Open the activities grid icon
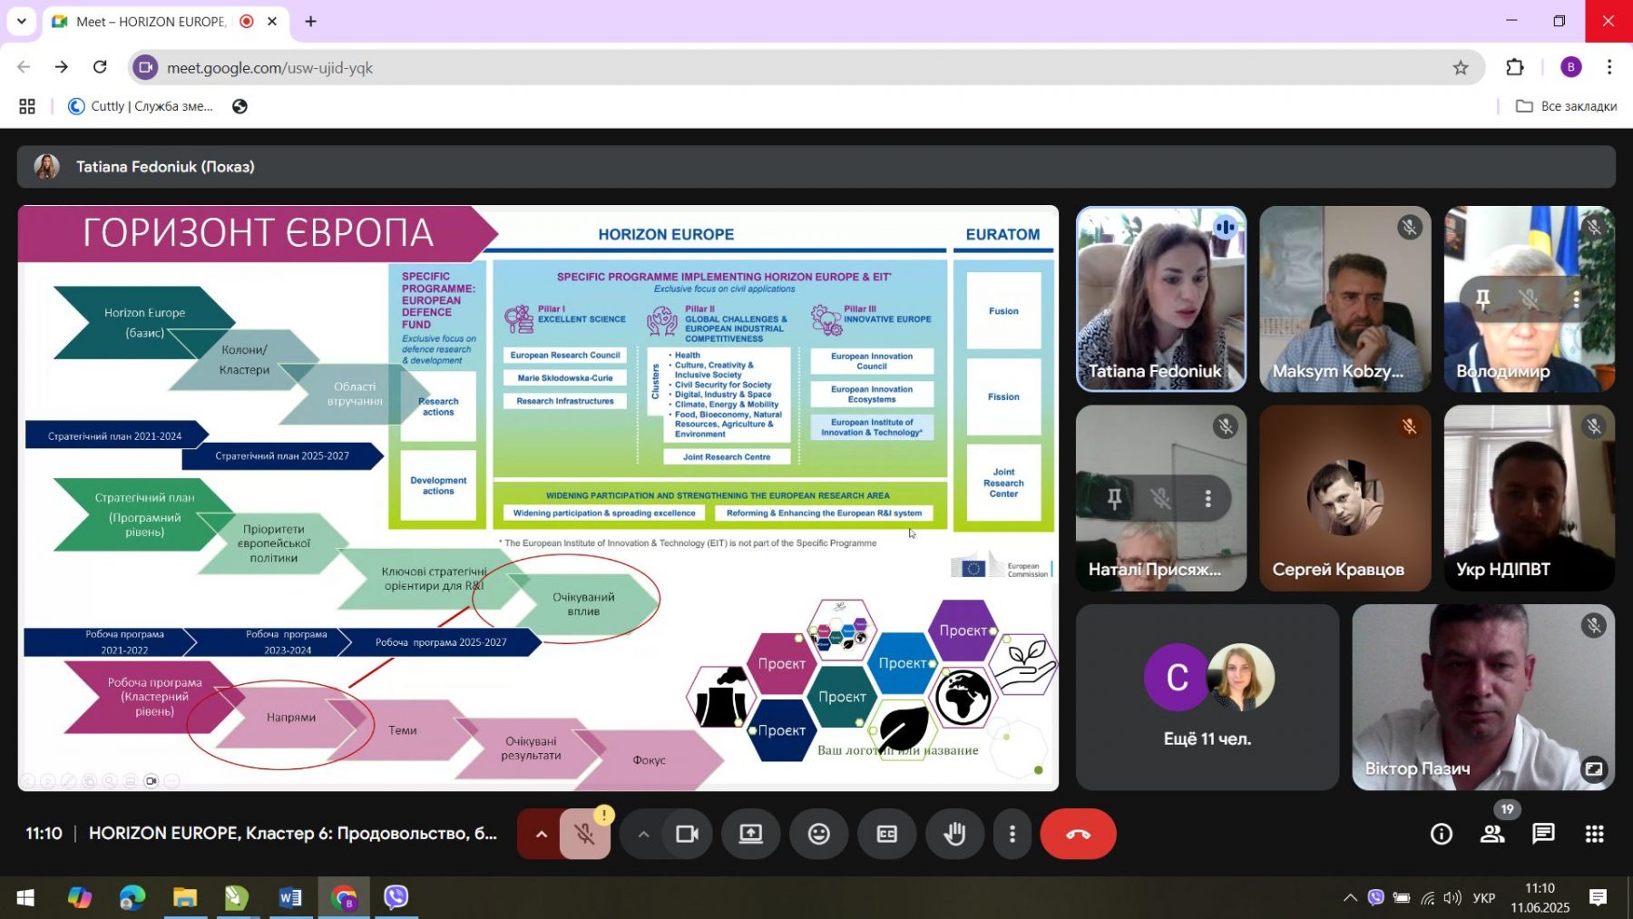 tap(1594, 834)
